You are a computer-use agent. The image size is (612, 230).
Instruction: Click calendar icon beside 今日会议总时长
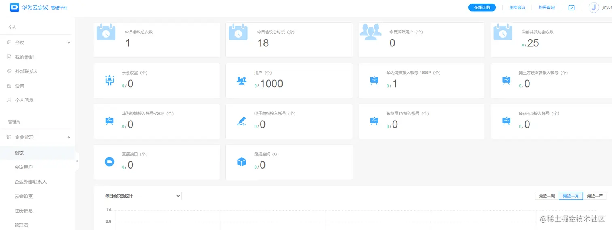pos(238,32)
